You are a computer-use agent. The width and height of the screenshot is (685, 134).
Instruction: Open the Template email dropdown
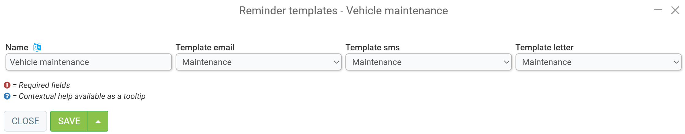coord(258,62)
